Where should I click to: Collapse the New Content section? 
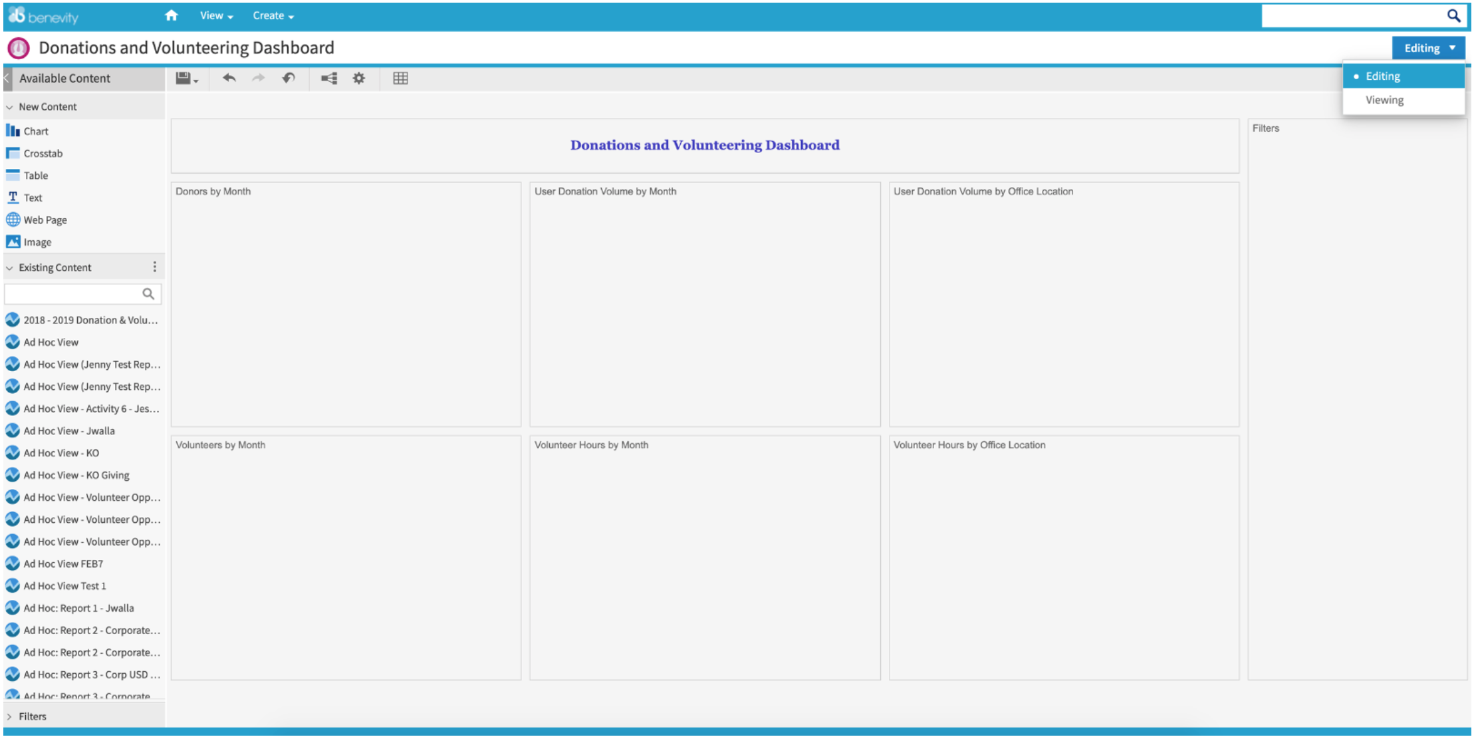[9, 106]
